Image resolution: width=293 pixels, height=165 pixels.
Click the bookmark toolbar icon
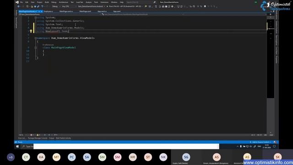pyautogui.click(x=205, y=6)
